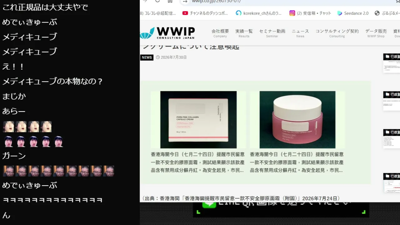Open the ぷるぷるメー bookmark
Viewport: 400px width, 225px height.
(x=387, y=13)
